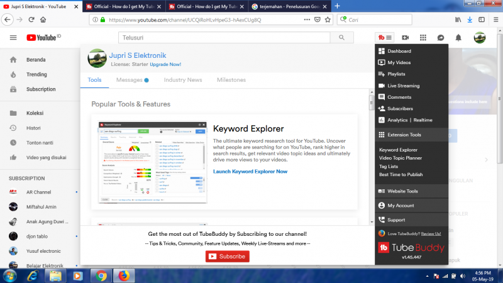This screenshot has width=503, height=283.
Task: Bookmark this page with the star icon
Action: point(328,19)
